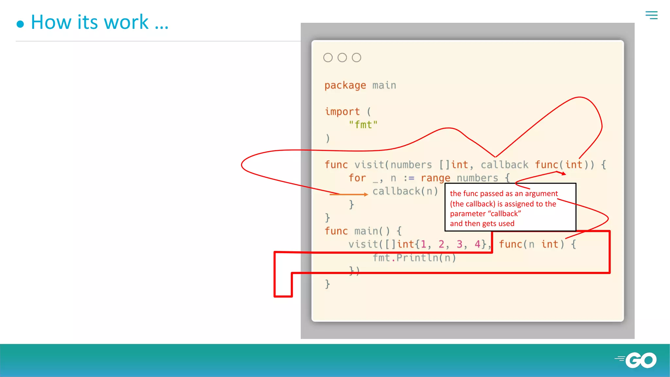Click the "func(n int) {" anonymous function
This screenshot has width=670, height=377.
(x=538, y=244)
